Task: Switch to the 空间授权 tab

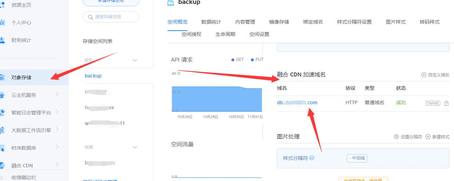Action: (x=191, y=34)
